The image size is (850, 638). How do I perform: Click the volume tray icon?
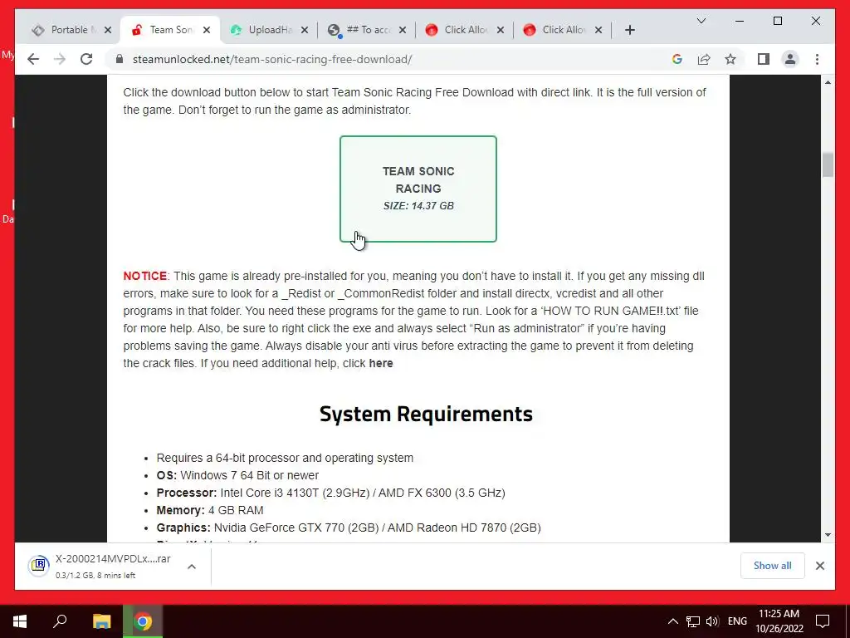coord(712,621)
